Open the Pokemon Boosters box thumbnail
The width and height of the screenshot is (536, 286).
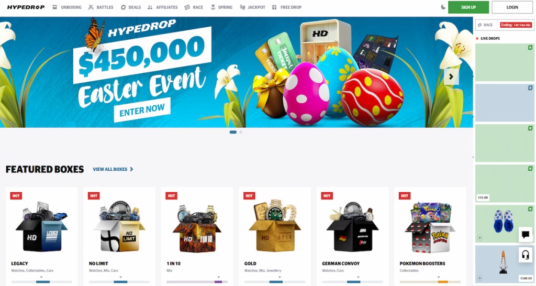(x=430, y=227)
